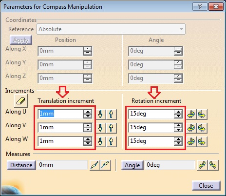Screen dimensions: 226x196
Task: Click the Angle button in Measures
Action: 132,165
